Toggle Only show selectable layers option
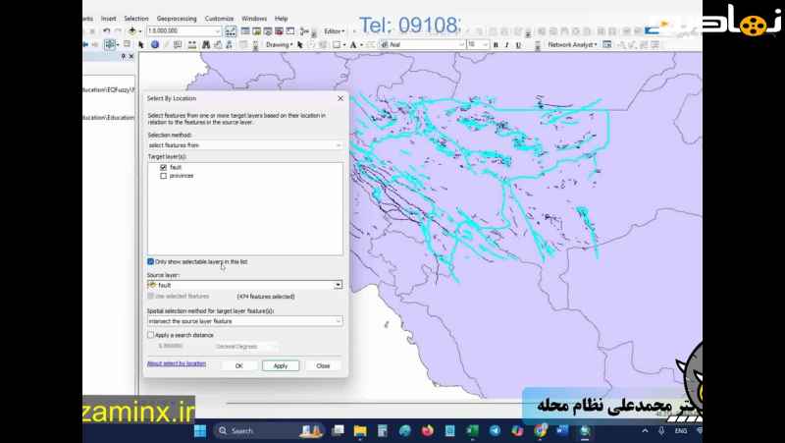This screenshot has height=443, width=785. 150,261
